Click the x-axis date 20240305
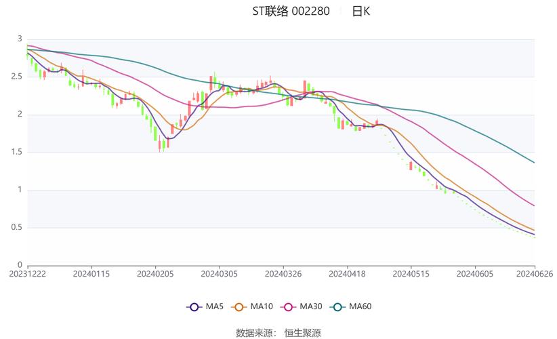The image size is (557, 339). [219, 274]
